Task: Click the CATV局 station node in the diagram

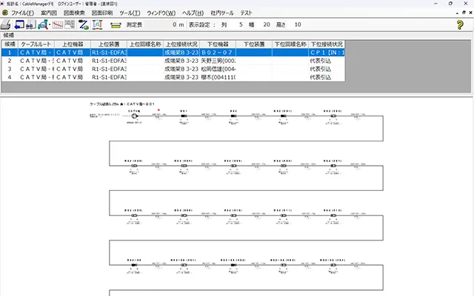Action: 135,115
